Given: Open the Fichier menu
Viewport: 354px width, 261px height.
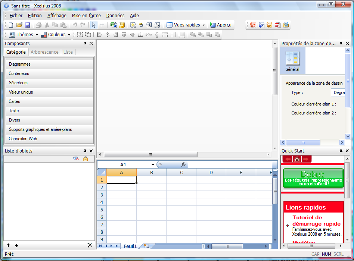Looking at the screenshot, I should (16, 16).
